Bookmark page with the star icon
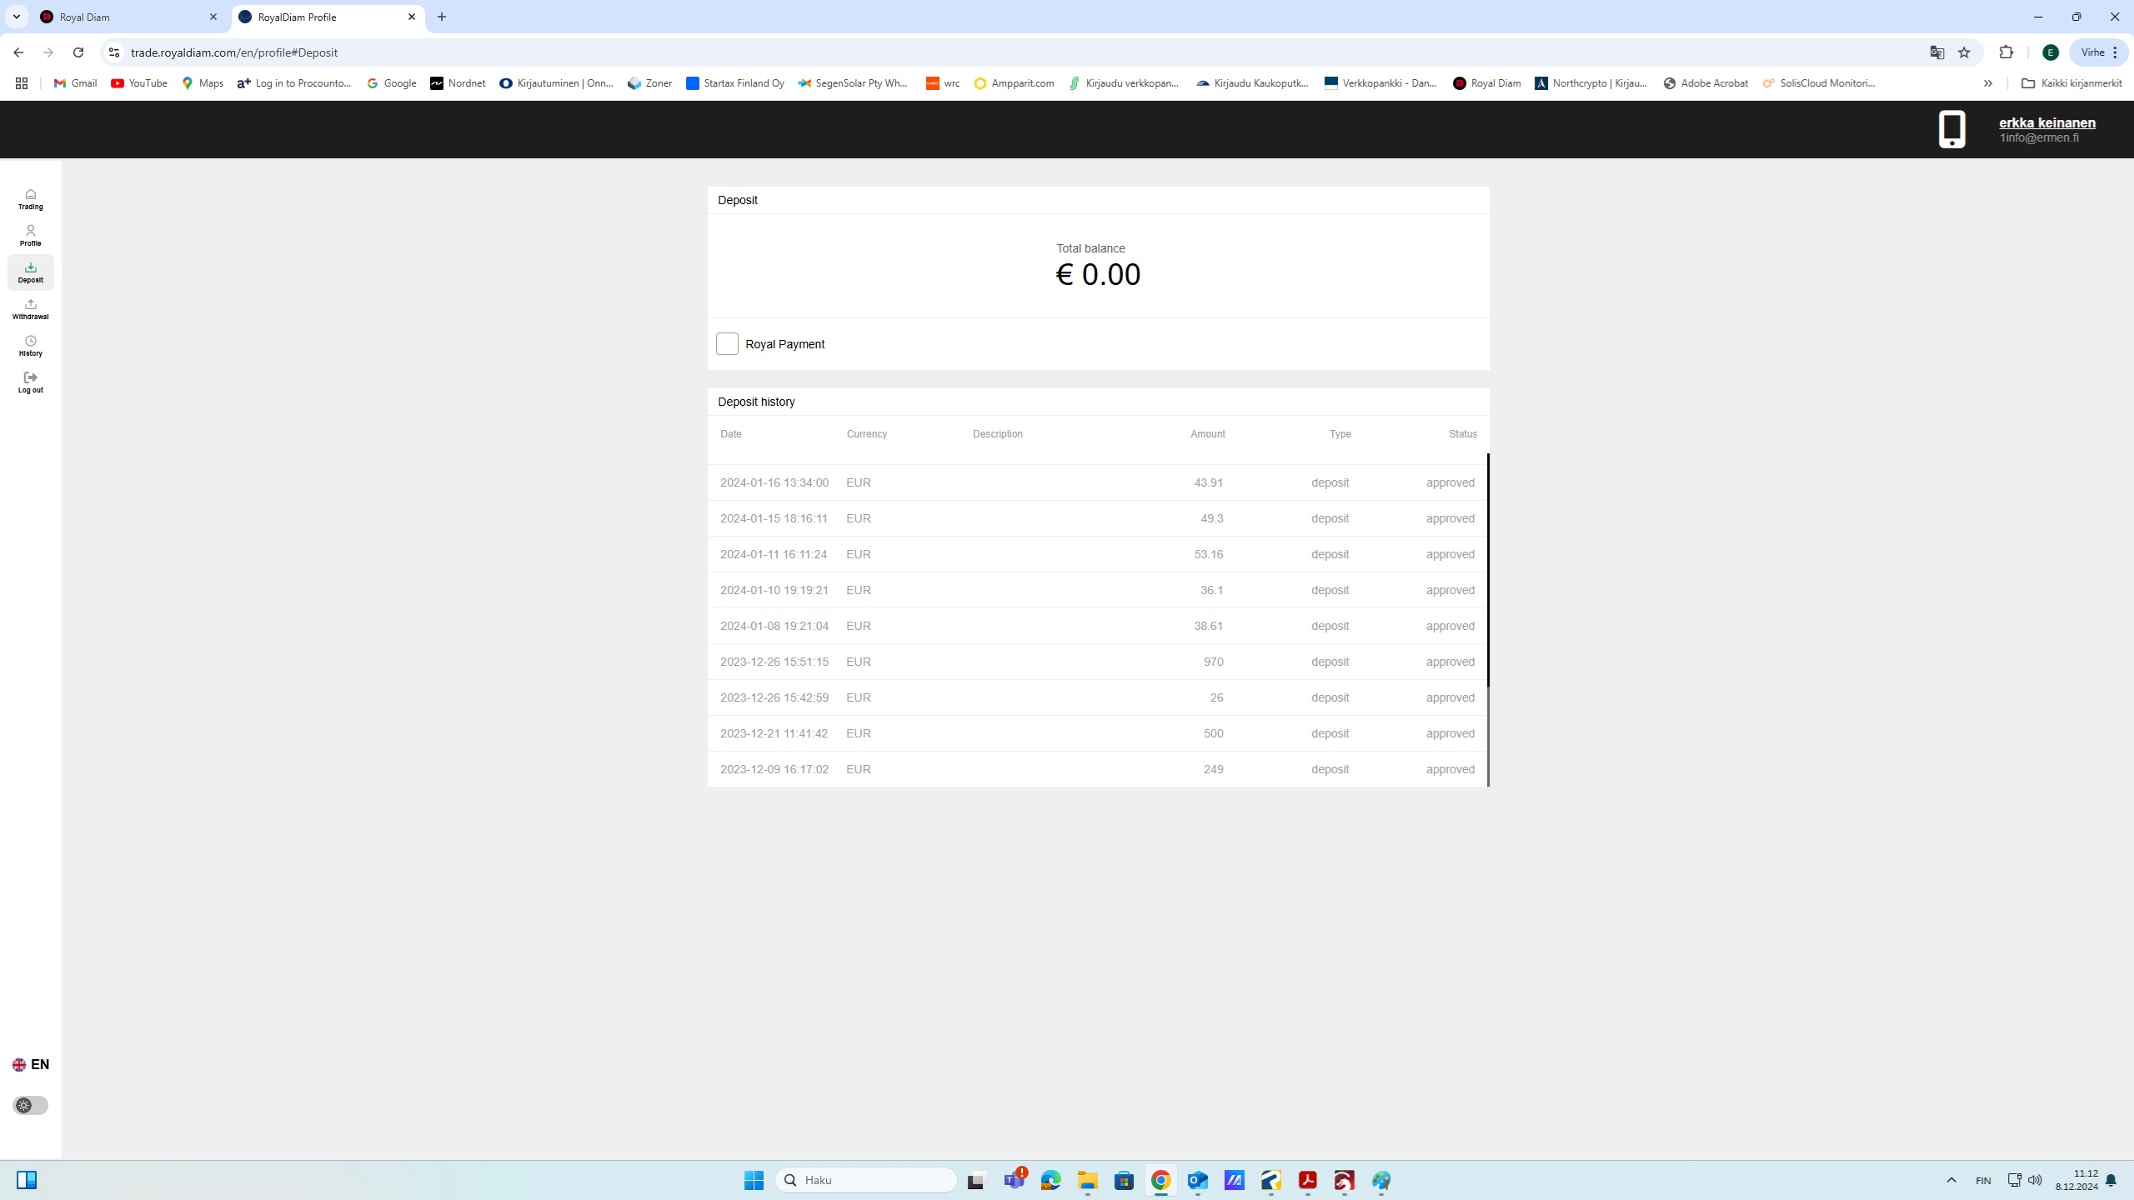This screenshot has height=1200, width=2134. 1964,52
